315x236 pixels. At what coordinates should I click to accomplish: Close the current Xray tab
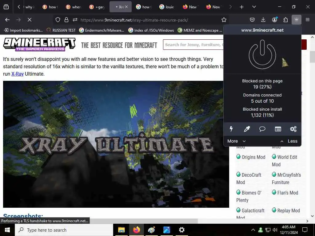pos(126,7)
